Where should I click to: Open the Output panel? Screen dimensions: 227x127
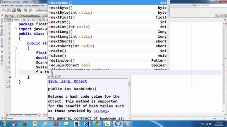[9, 119]
